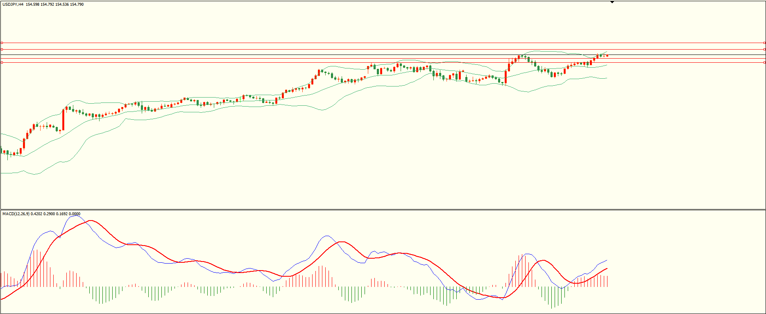Select right end of lower Bollinger band
The image size is (766, 314).
click(x=607, y=78)
